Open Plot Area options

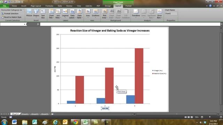[x=105, y=14]
